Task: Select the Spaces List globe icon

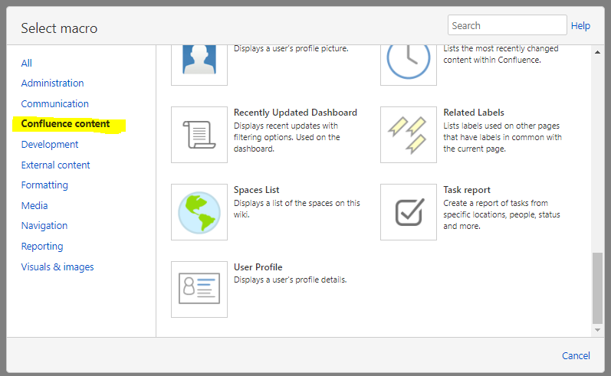Action: click(199, 212)
